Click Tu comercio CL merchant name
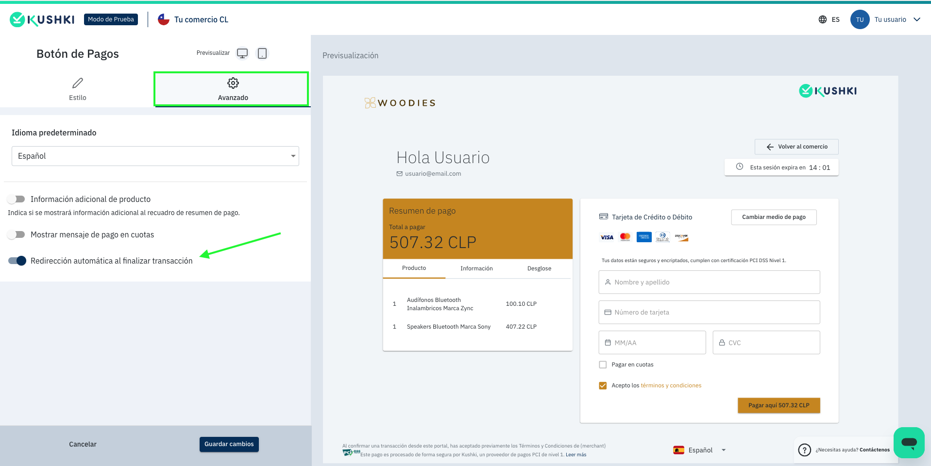The width and height of the screenshot is (931, 466). click(201, 20)
